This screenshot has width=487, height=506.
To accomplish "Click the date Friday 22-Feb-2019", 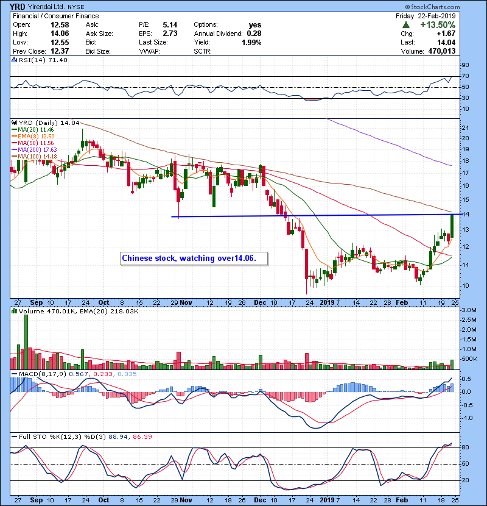I will [x=426, y=16].
